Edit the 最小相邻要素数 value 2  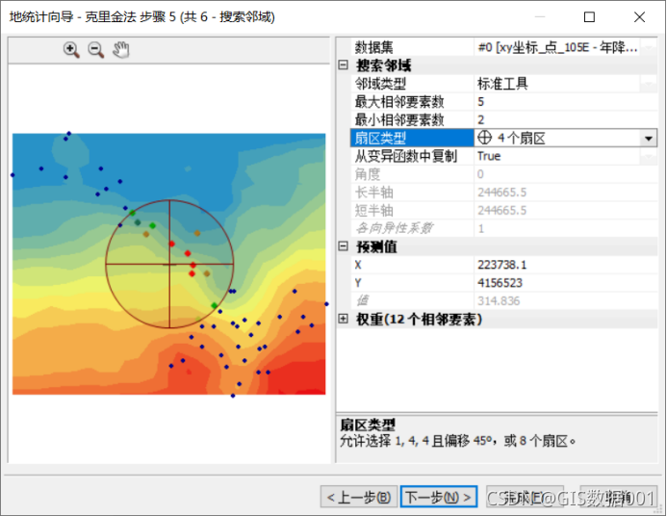(565, 120)
